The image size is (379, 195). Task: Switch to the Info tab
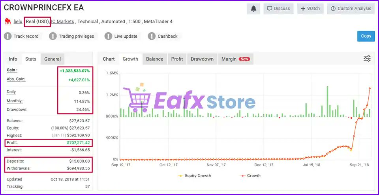point(13,59)
